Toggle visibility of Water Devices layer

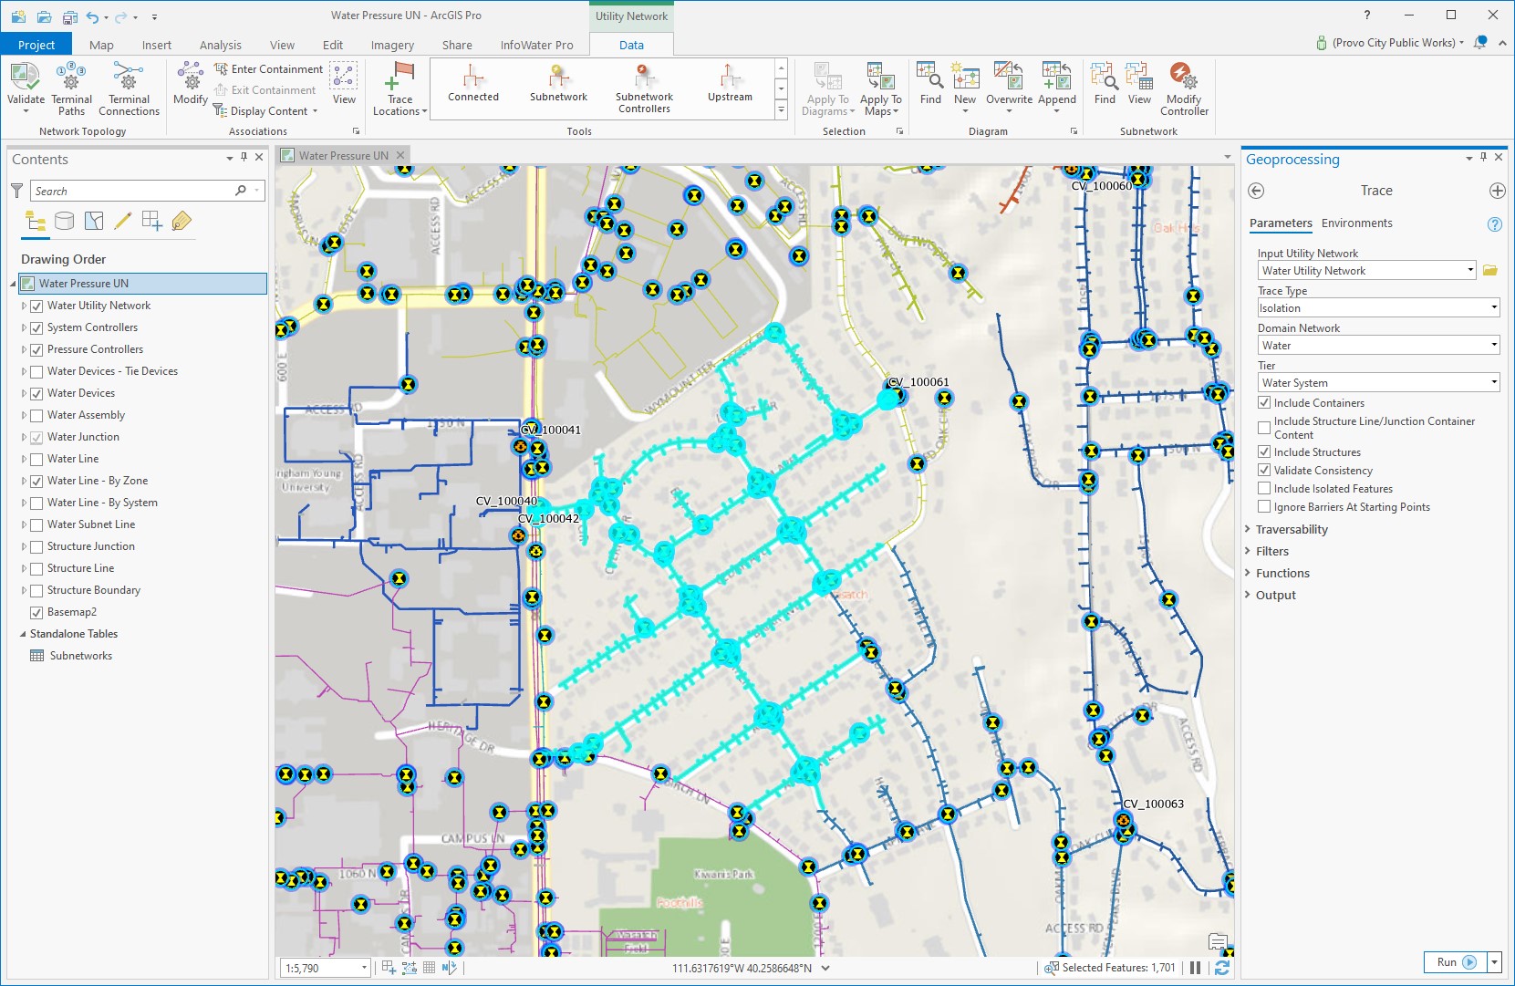36,393
